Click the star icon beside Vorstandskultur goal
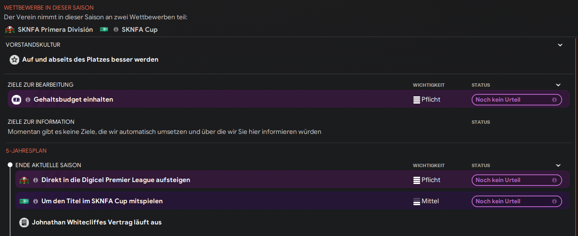 [x=14, y=60]
